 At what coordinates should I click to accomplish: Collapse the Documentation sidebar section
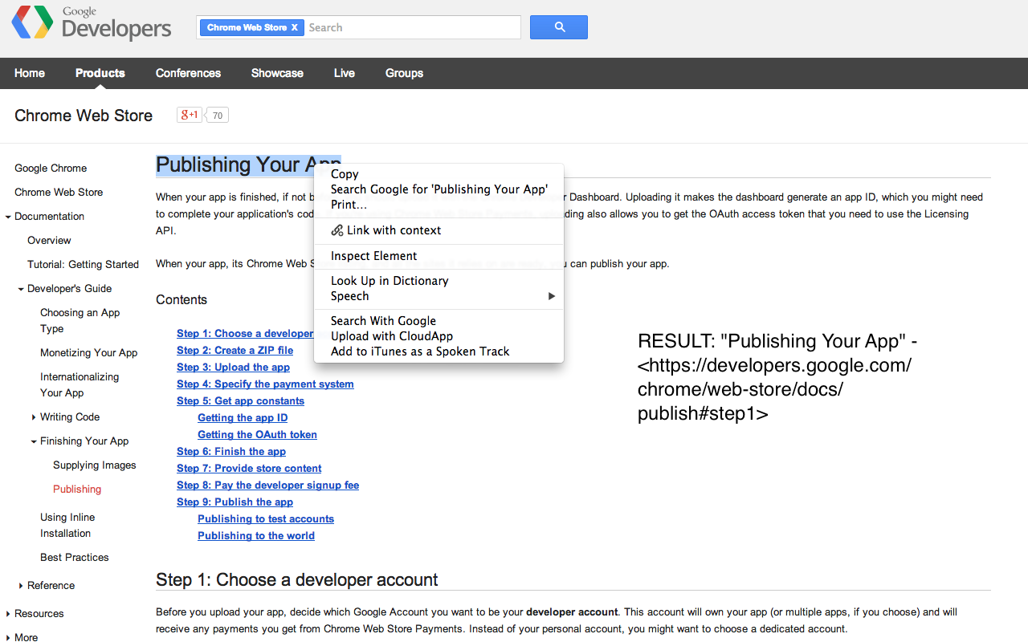click(x=7, y=217)
